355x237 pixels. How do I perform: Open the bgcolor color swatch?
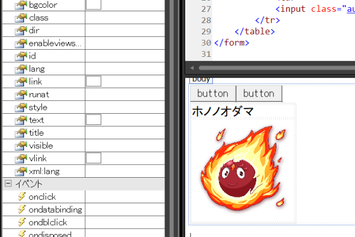[x=93, y=5]
